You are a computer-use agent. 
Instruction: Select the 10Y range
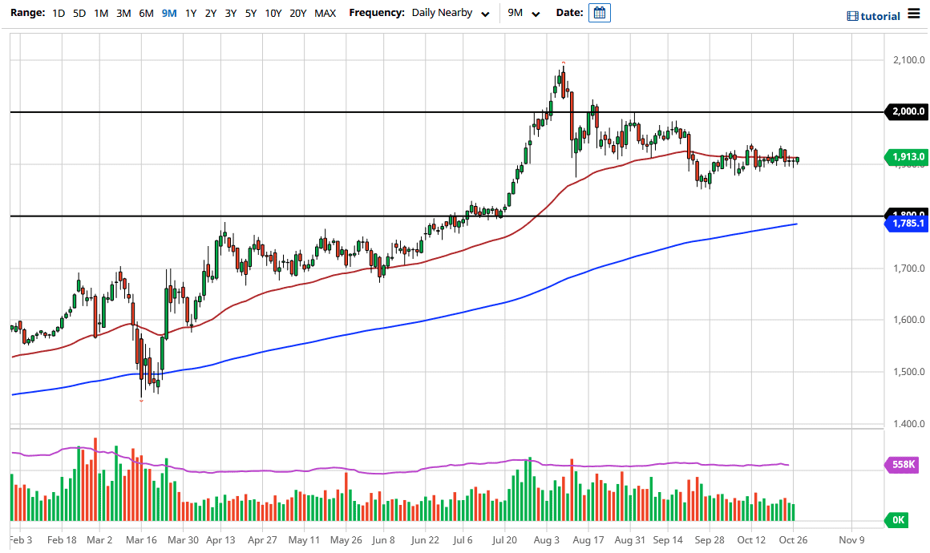[273, 13]
